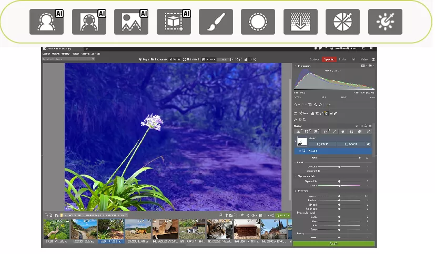Viewport: 435px width, 254px height.
Task: Collapse the mask layer group arrow
Action: click(x=296, y=141)
